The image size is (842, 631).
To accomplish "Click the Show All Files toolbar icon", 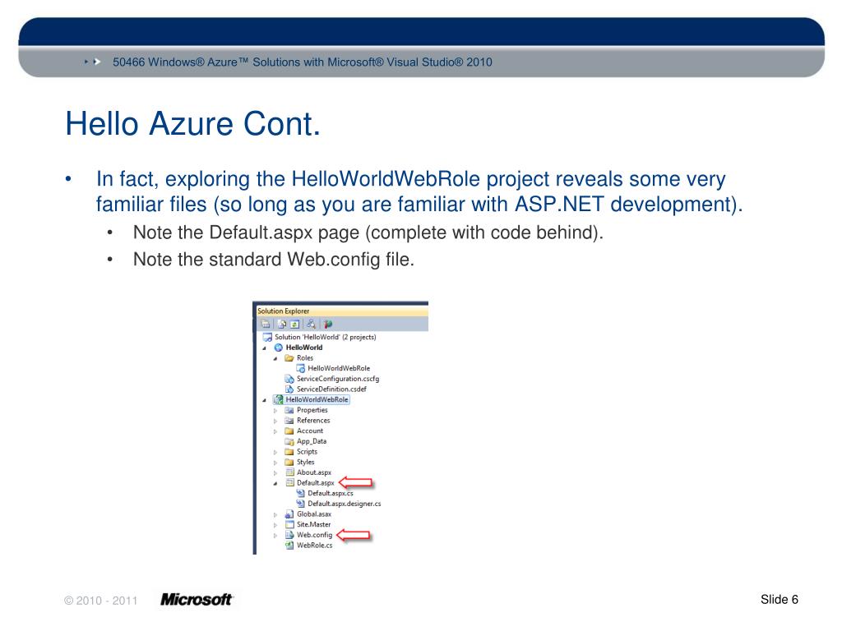I will click(x=282, y=324).
